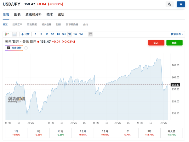Select the 1年 performance range
189x142 pixels.
click(x=127, y=133)
